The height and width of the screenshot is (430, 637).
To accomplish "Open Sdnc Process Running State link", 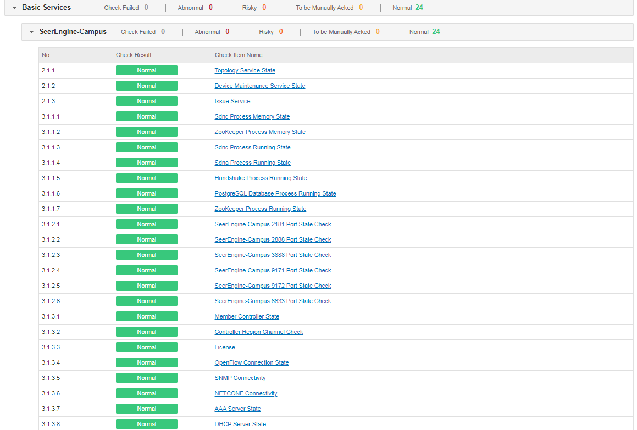I will 253,147.
